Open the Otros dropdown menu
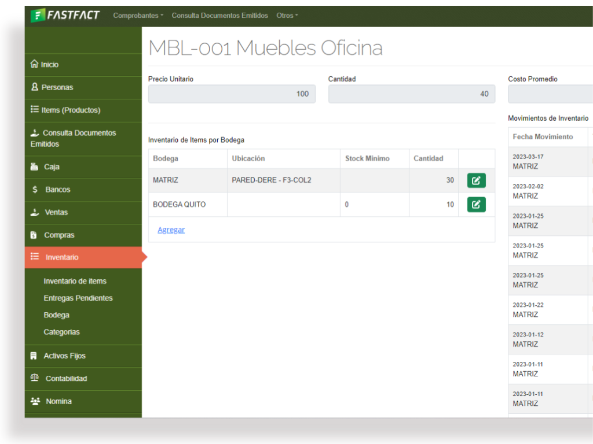Screen dimensions: 593x444 pos(287,16)
